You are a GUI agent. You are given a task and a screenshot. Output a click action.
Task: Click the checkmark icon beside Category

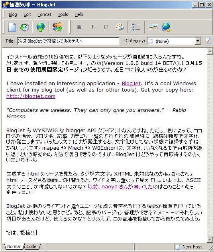pyautogui.click(x=208, y=41)
